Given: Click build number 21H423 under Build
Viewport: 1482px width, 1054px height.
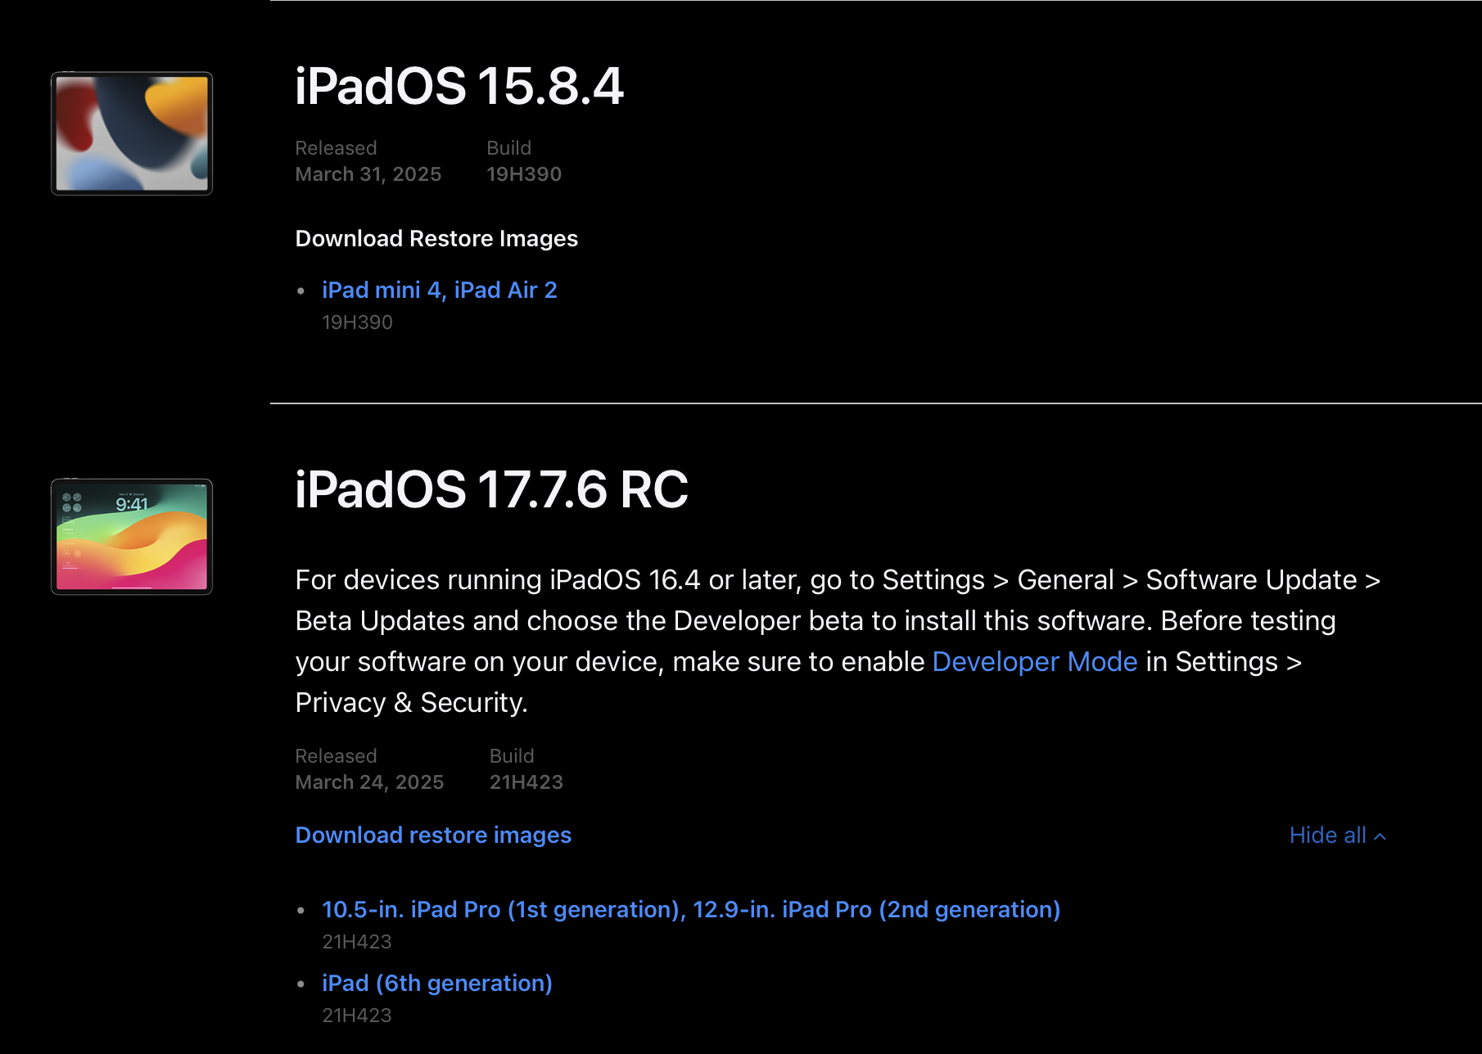Looking at the screenshot, I should (x=526, y=782).
